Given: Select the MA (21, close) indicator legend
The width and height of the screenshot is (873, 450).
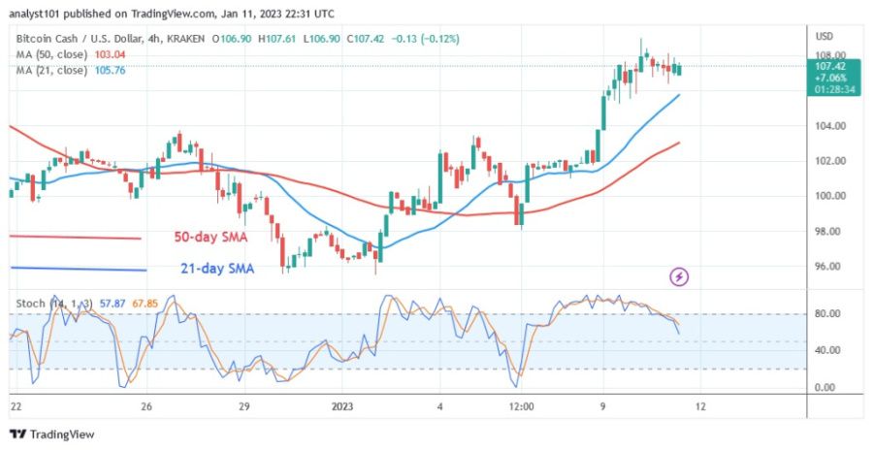Looking at the screenshot, I should point(54,70).
